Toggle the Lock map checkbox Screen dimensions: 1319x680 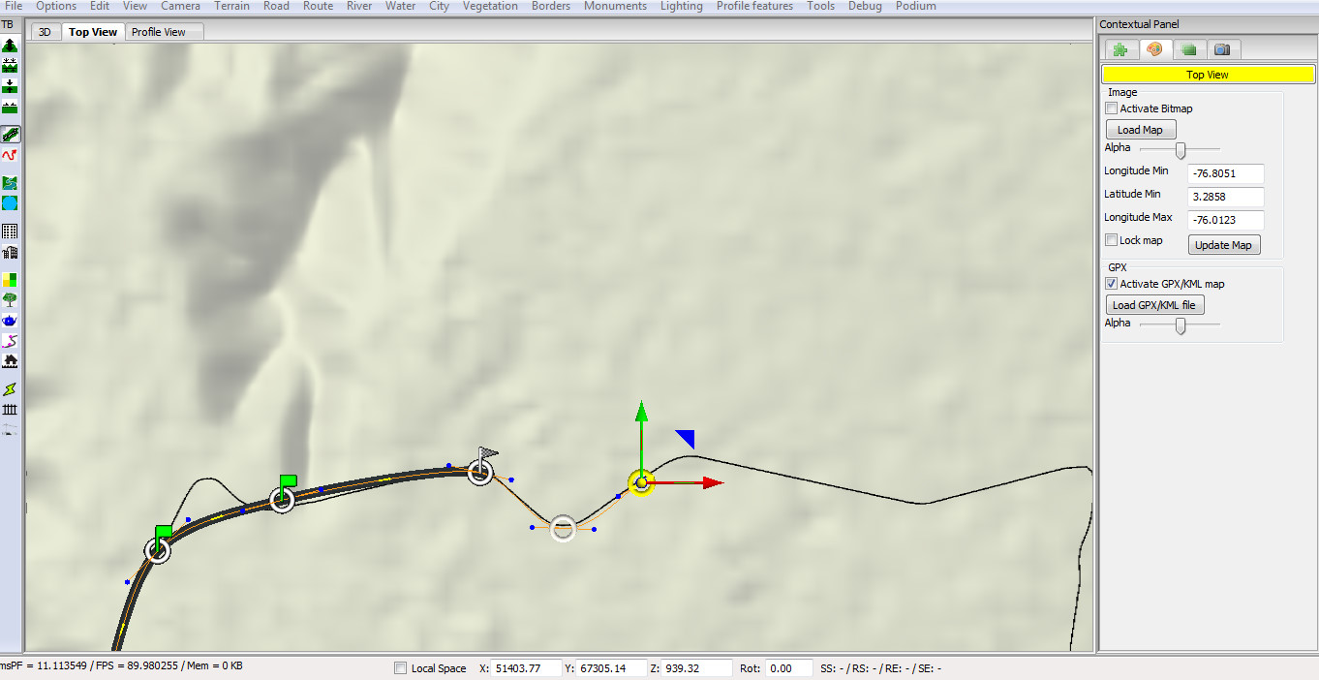tap(1112, 240)
